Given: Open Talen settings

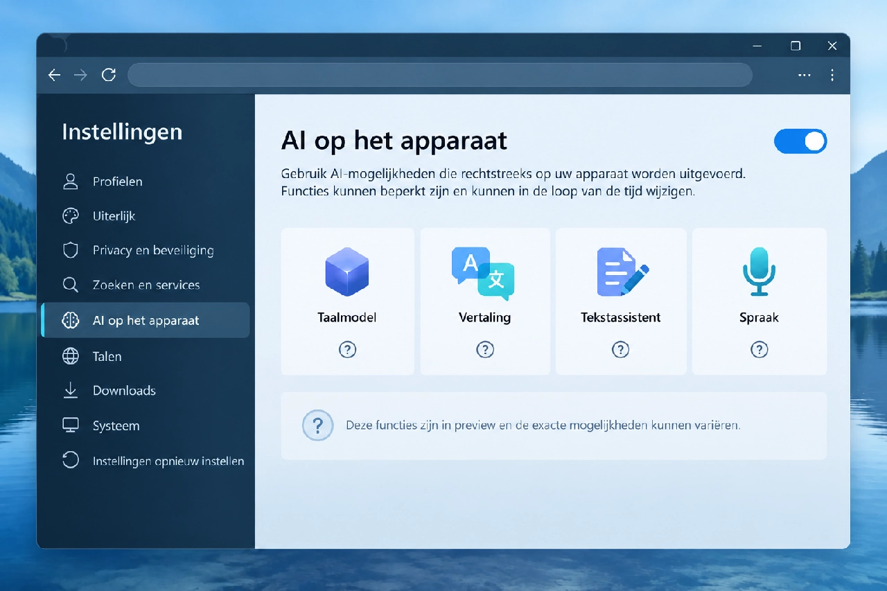Looking at the screenshot, I should [146, 356].
